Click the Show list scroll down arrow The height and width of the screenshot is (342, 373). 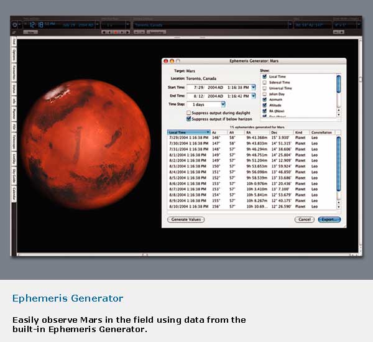coord(339,114)
